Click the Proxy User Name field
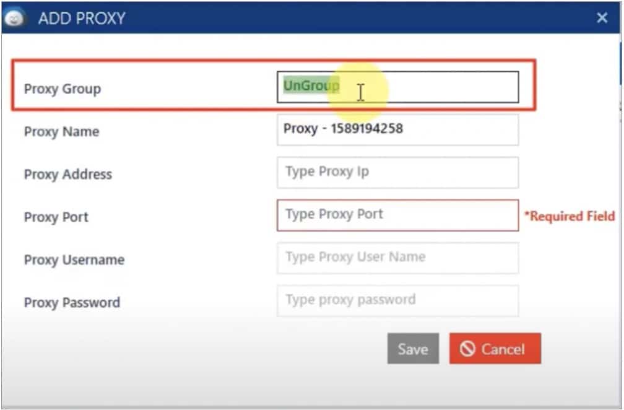Image resolution: width=624 pixels, height=410 pixels. (397, 258)
